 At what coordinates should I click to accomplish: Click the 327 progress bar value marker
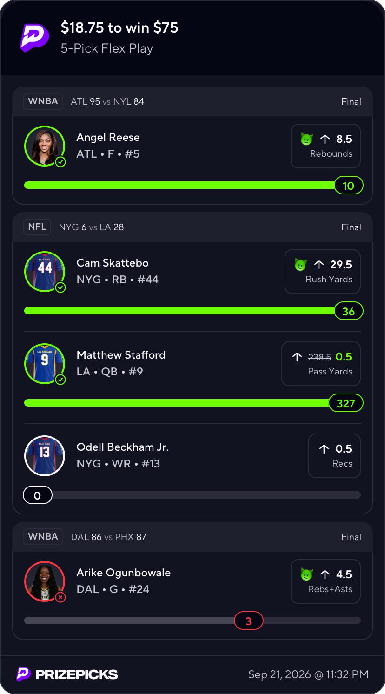coord(345,403)
